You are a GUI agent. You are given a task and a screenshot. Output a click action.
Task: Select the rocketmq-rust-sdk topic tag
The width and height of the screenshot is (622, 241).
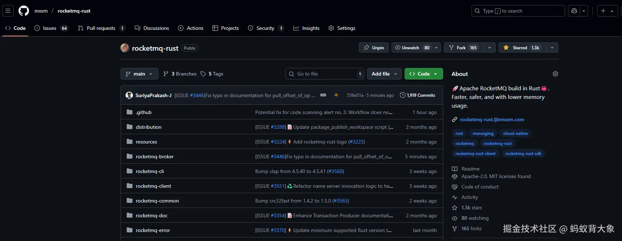[523, 154]
